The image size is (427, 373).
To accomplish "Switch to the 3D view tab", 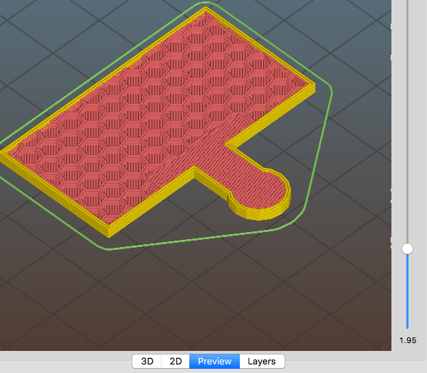I will [x=147, y=361].
